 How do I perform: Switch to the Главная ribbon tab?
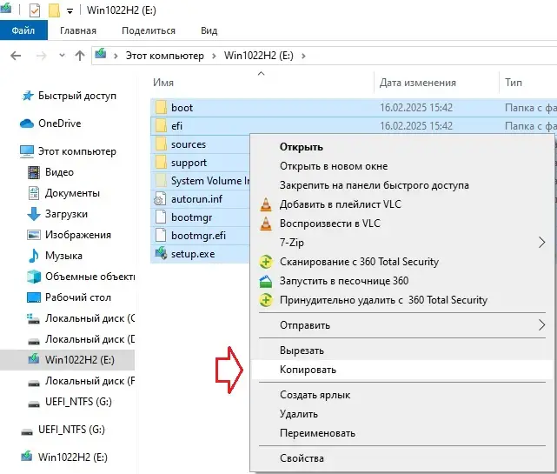[78, 30]
